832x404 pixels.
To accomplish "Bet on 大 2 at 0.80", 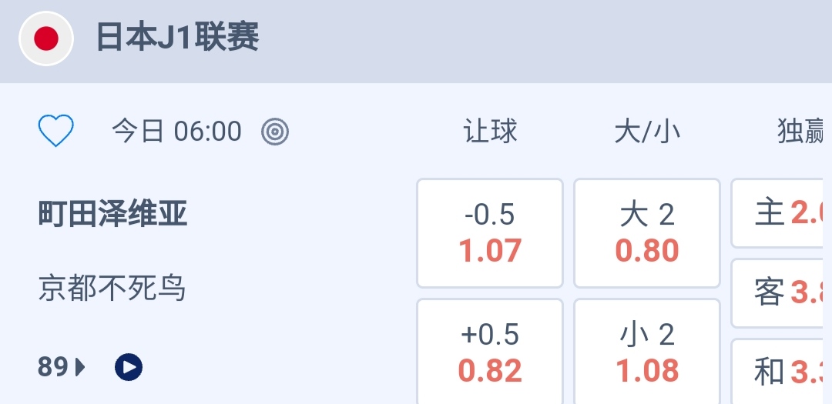I will coord(647,233).
